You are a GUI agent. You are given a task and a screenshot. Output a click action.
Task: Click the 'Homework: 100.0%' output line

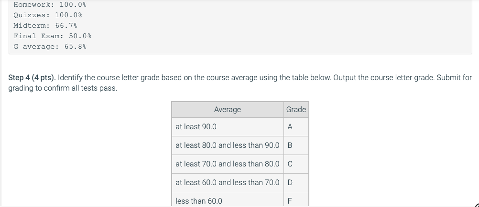[x=50, y=5]
